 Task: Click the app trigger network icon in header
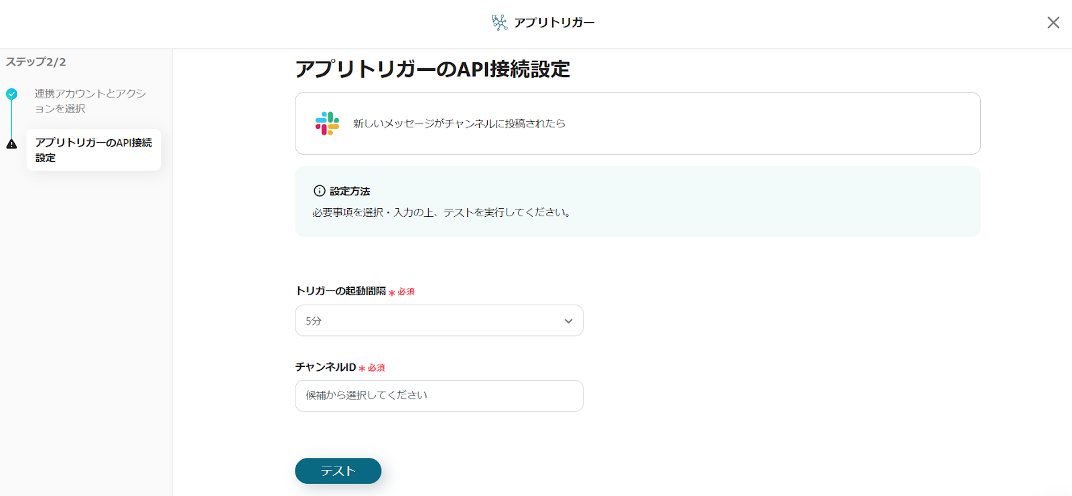[499, 23]
